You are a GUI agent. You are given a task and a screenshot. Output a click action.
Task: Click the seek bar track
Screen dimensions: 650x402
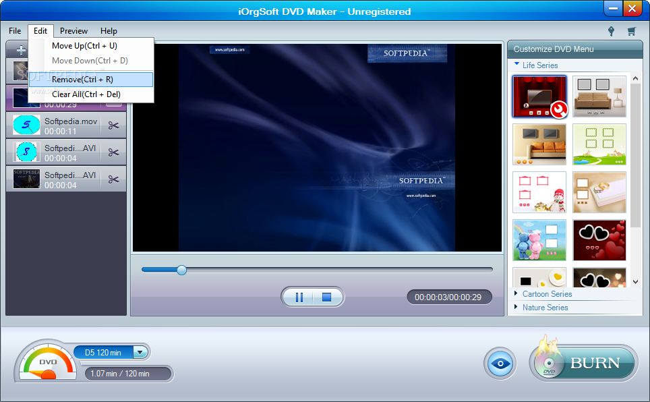tap(317, 270)
